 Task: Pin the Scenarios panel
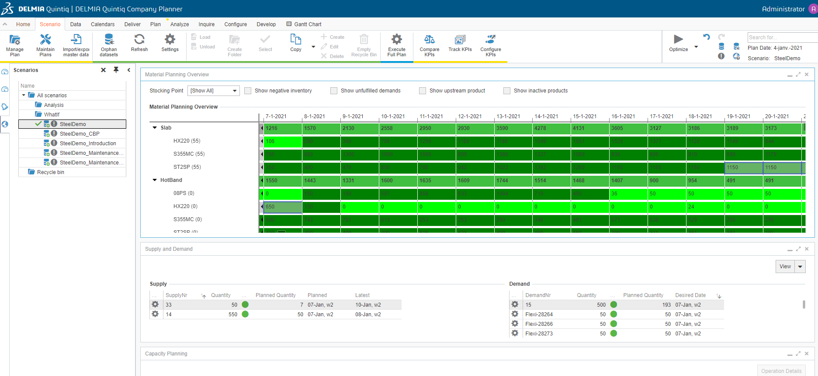coord(116,70)
